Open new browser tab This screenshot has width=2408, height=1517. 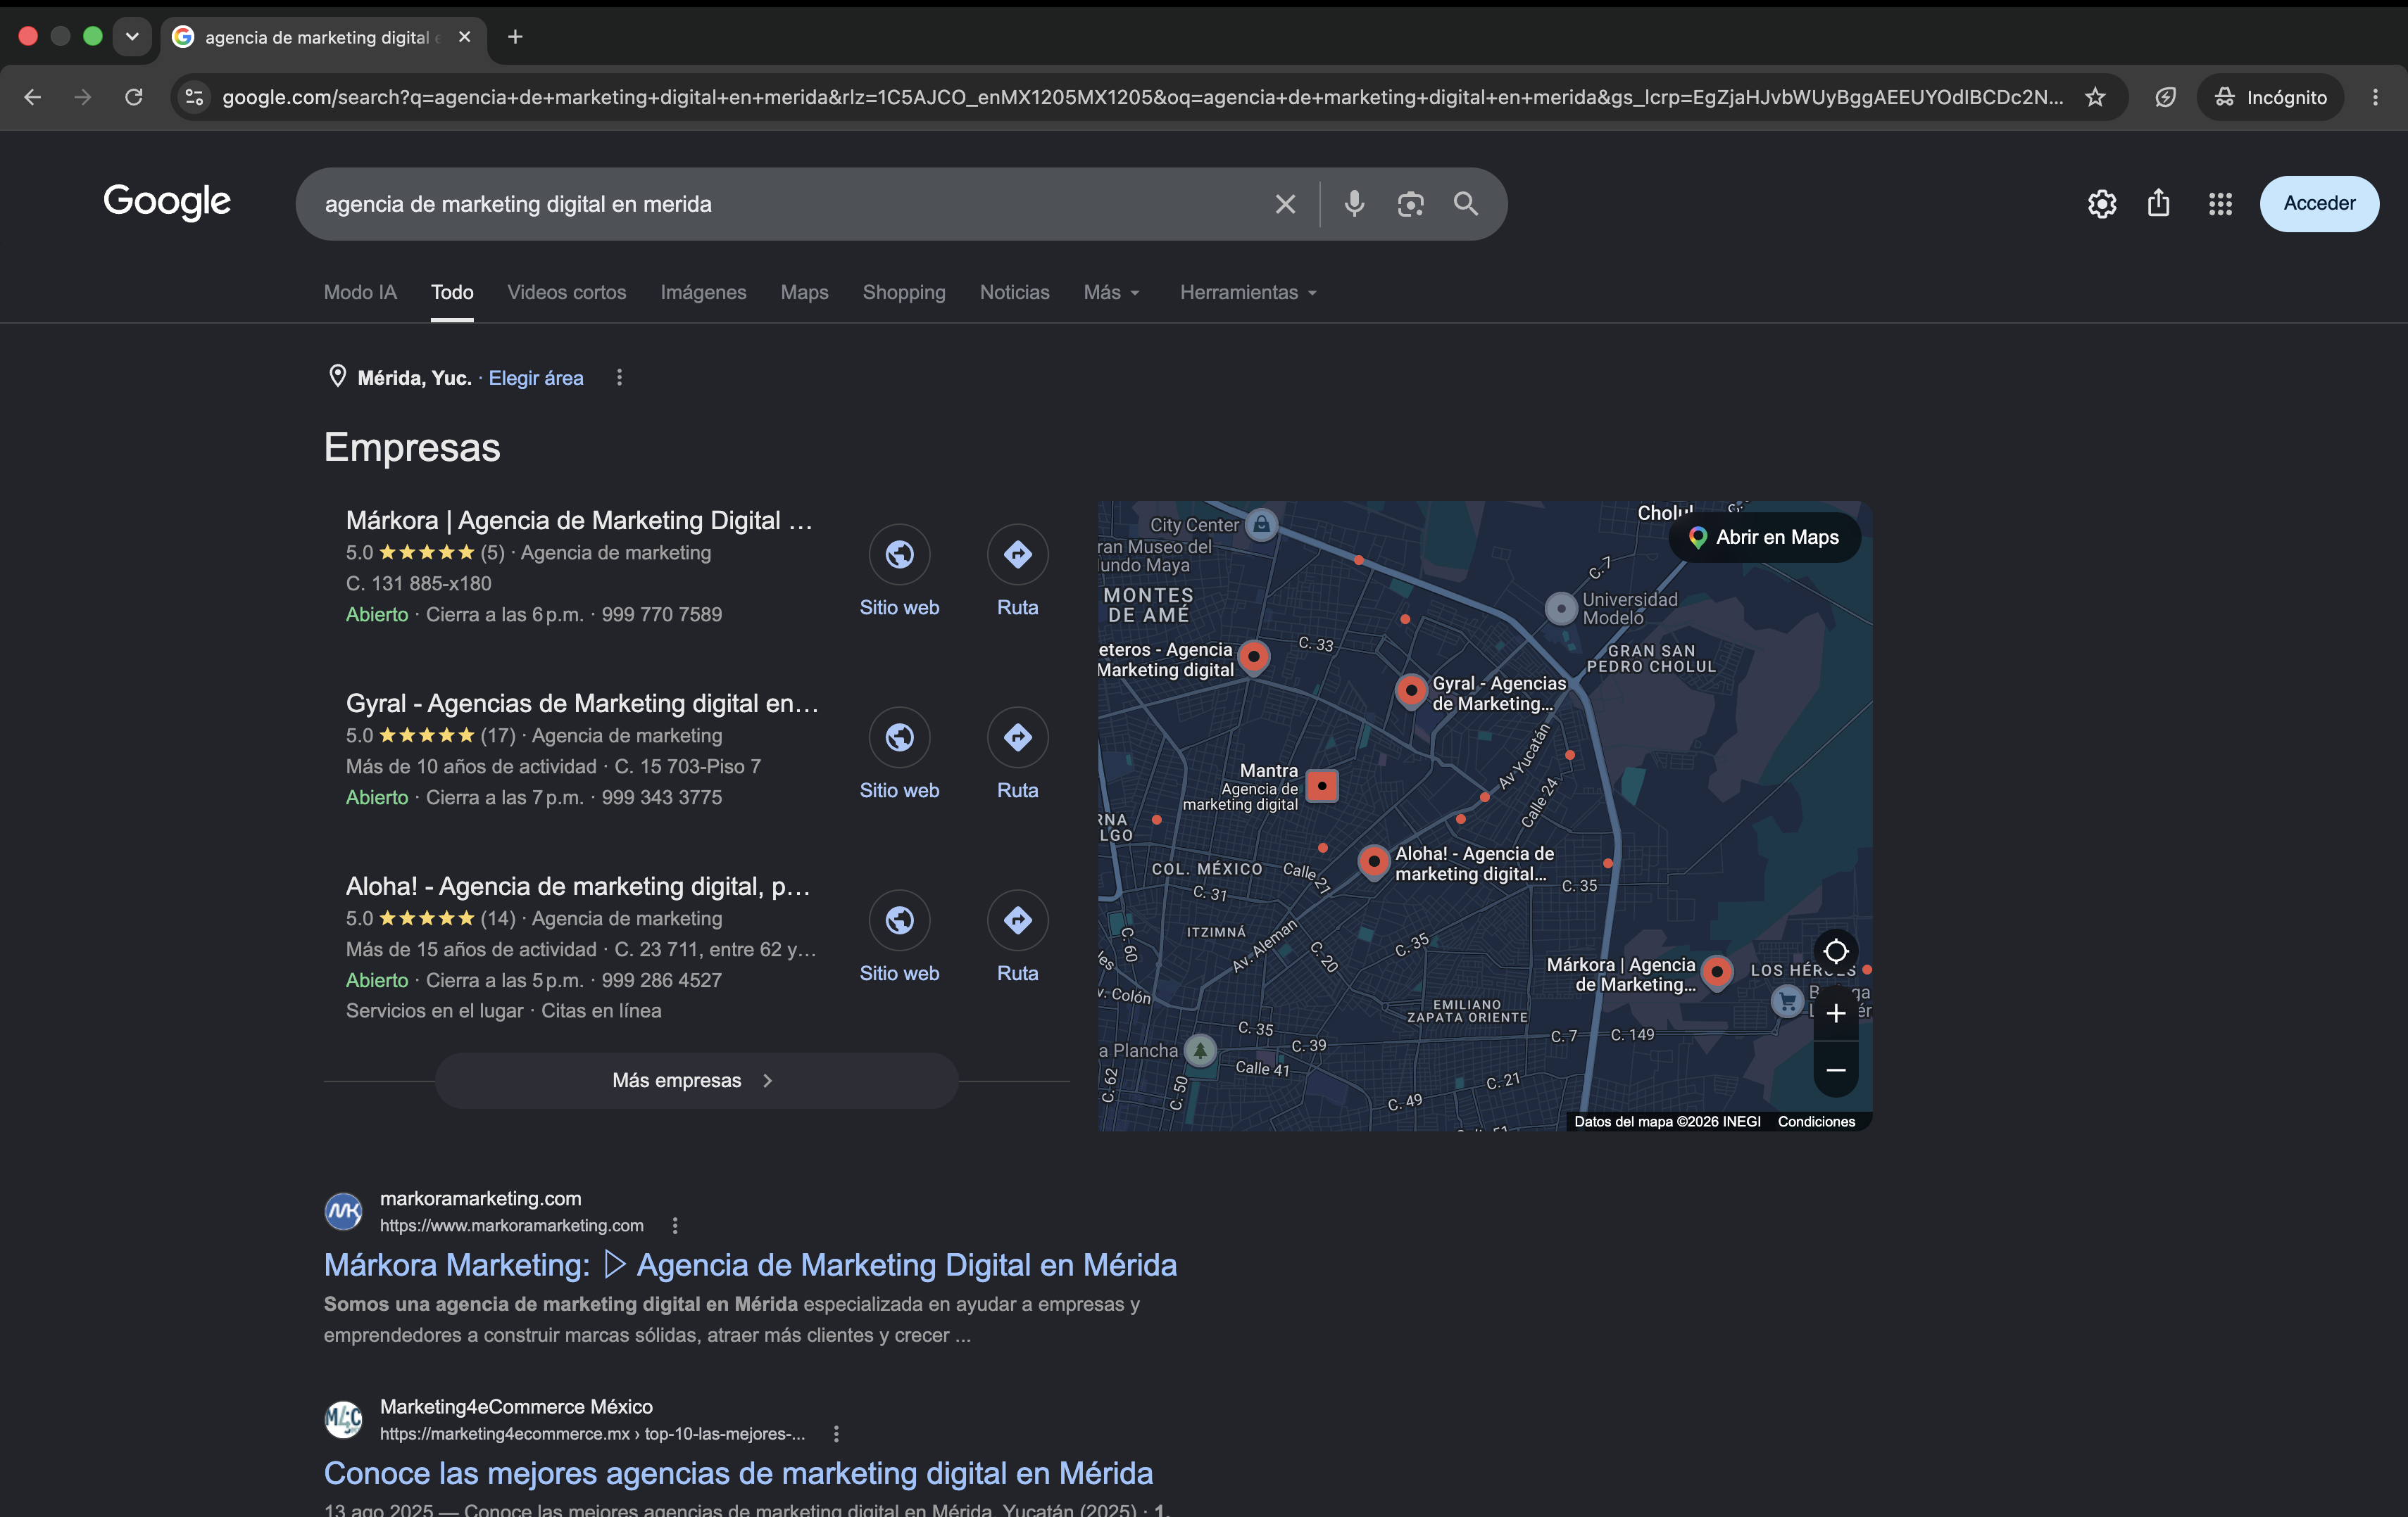point(515,37)
